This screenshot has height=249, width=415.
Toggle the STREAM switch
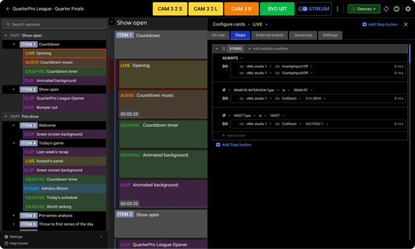pos(303,9)
